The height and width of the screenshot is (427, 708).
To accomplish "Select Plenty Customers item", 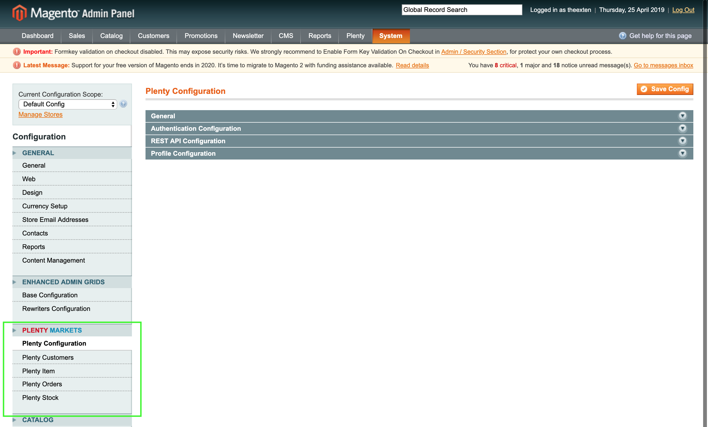I will 72,358.
